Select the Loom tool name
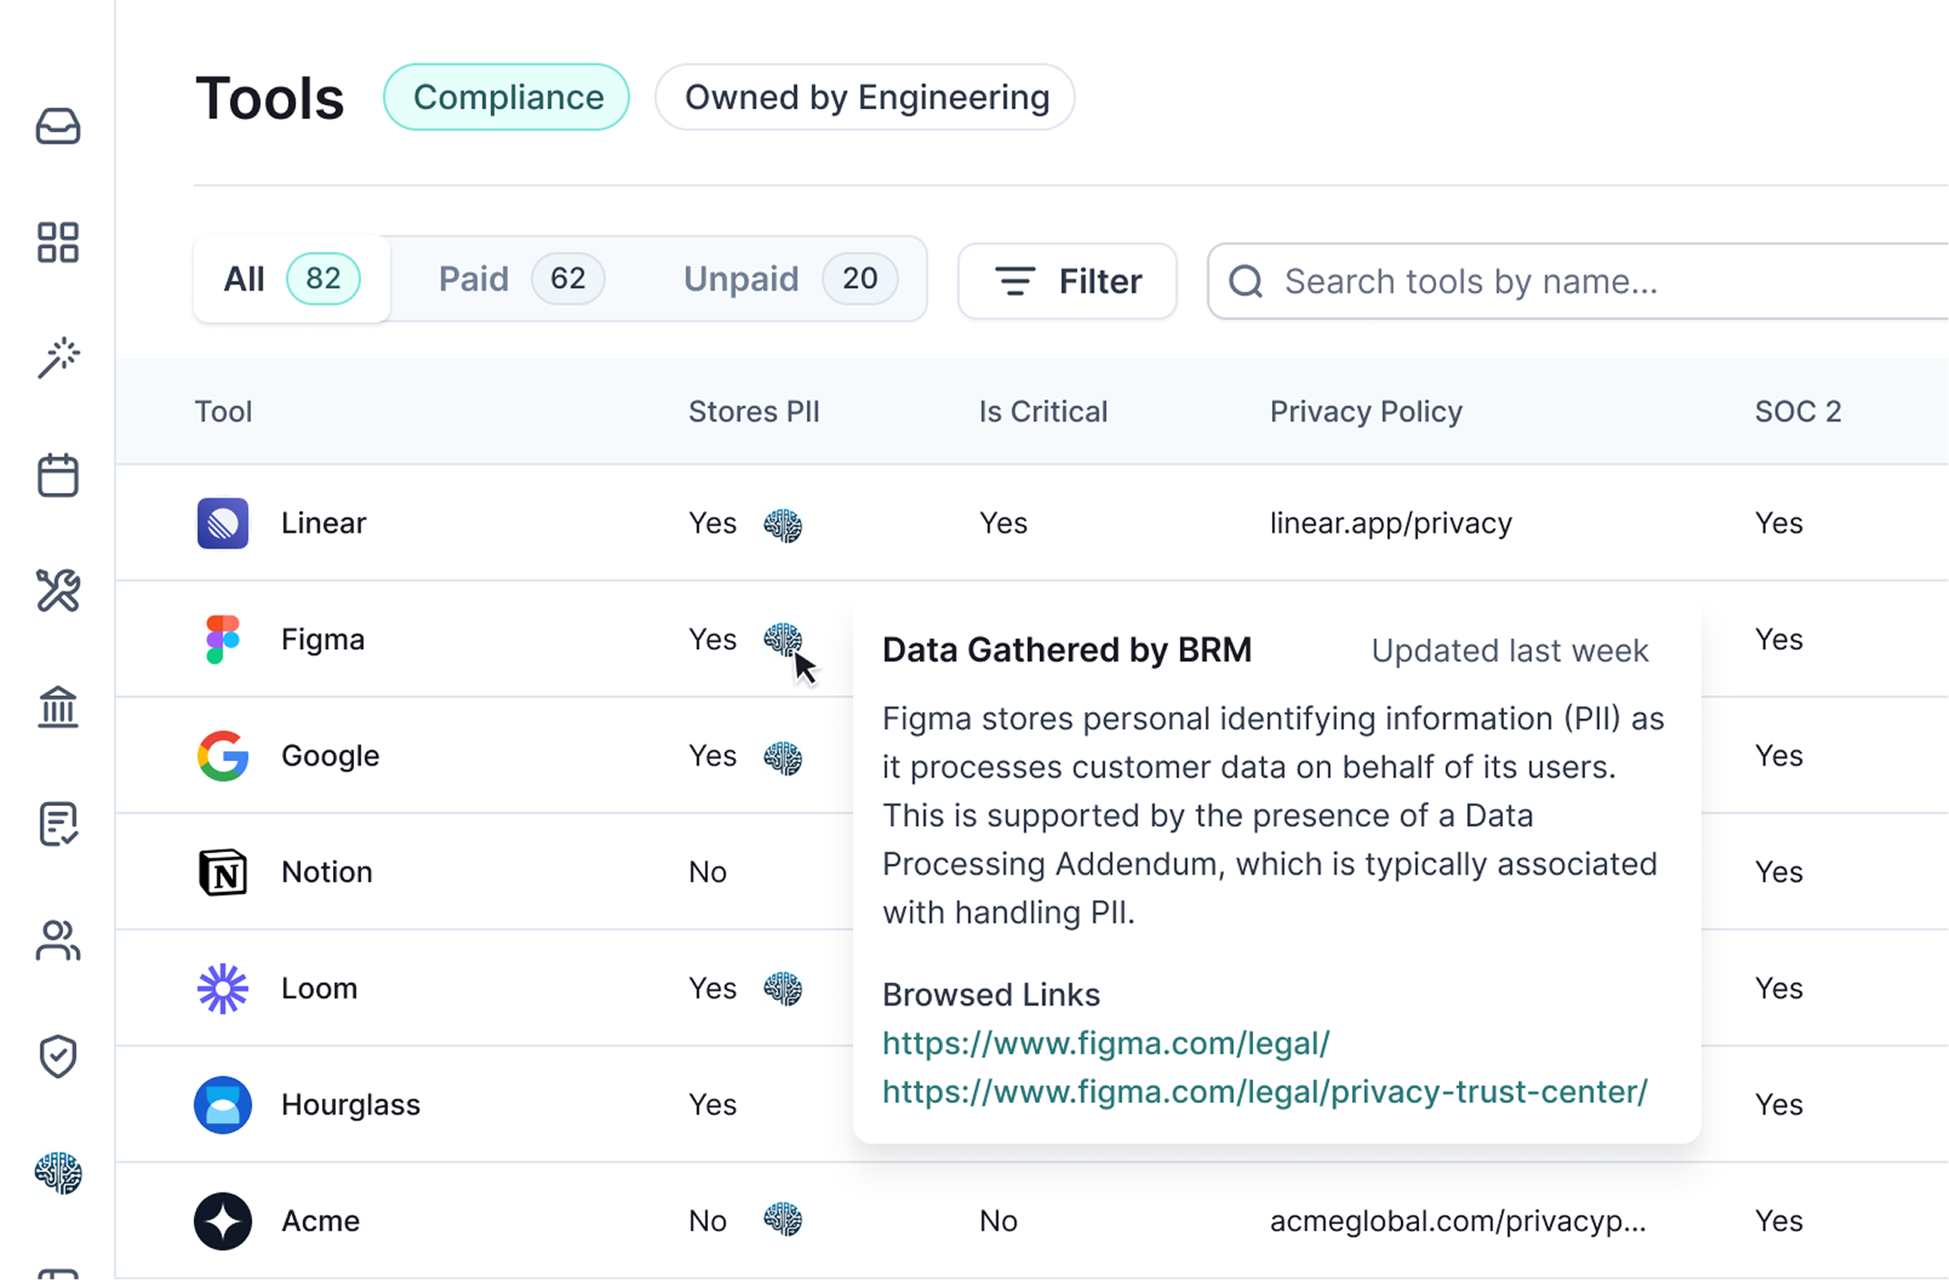Viewport: 1949px width, 1280px height. coord(319,988)
